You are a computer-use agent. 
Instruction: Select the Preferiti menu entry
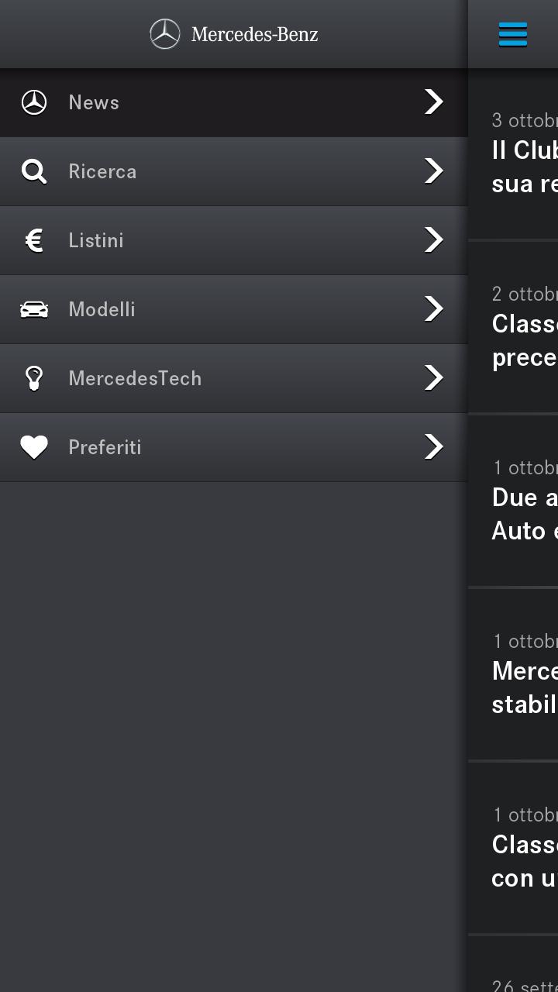[105, 446]
